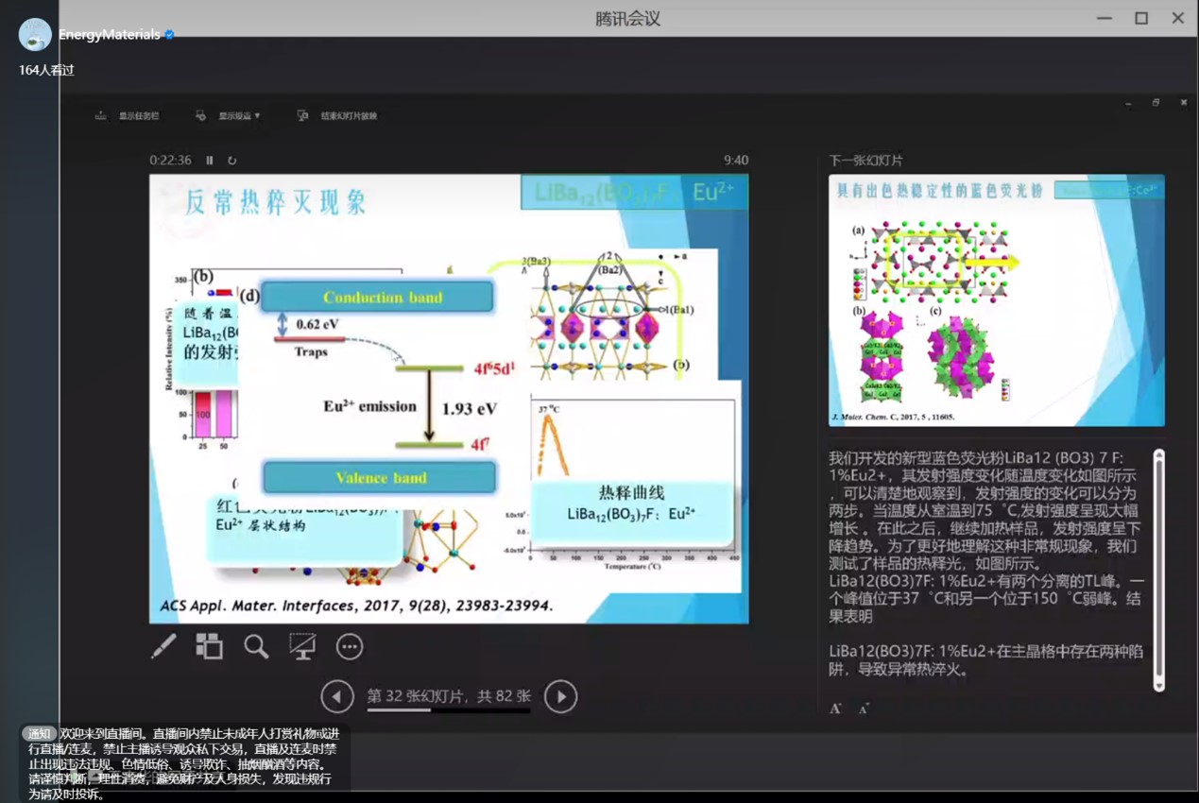1199x803 pixels.
Task: Click the next-slide preview thumbnail
Action: [x=997, y=300]
